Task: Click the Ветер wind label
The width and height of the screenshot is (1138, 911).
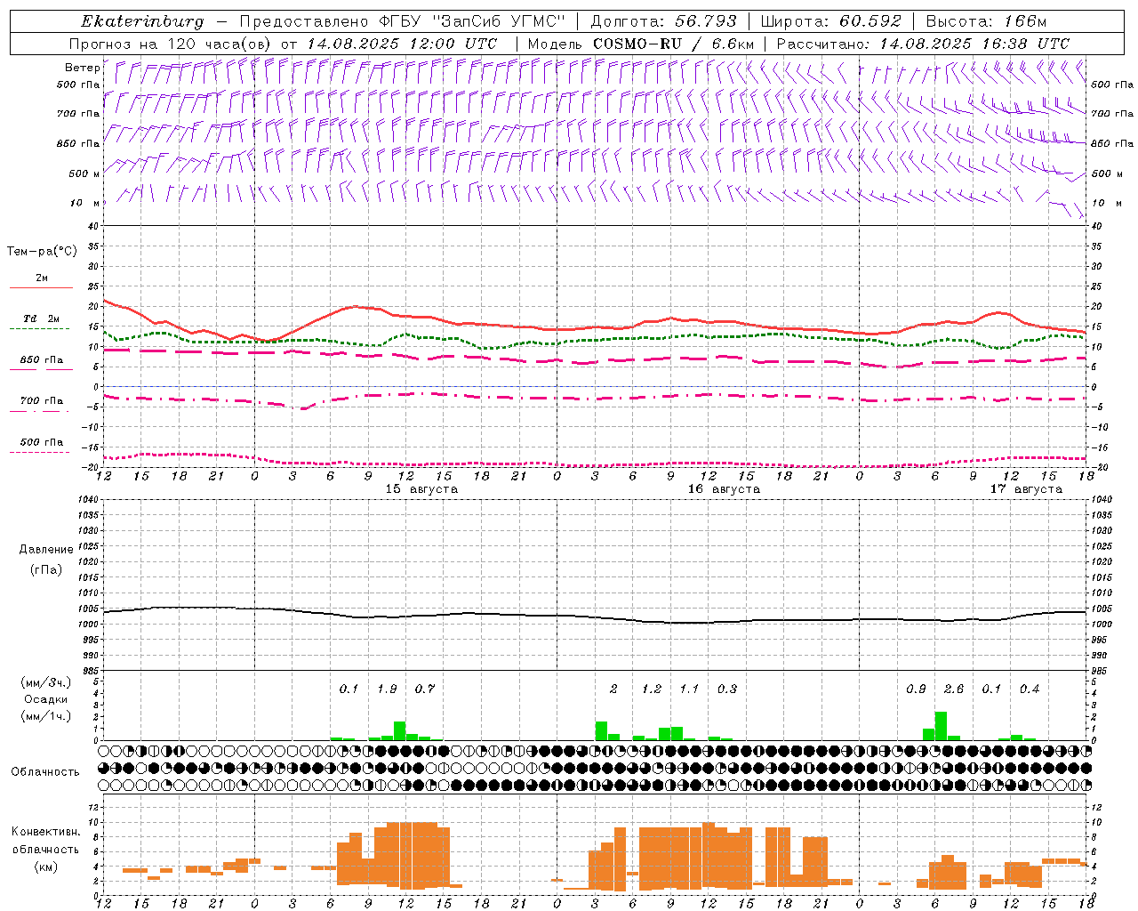Action: click(82, 68)
